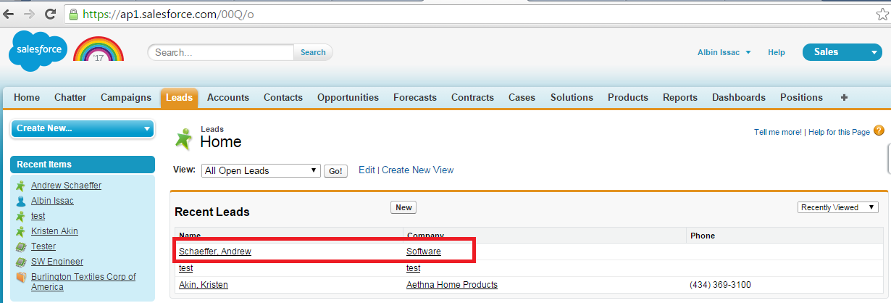This screenshot has height=303, width=891.
Task: Open the Contacts tab
Action: (283, 97)
